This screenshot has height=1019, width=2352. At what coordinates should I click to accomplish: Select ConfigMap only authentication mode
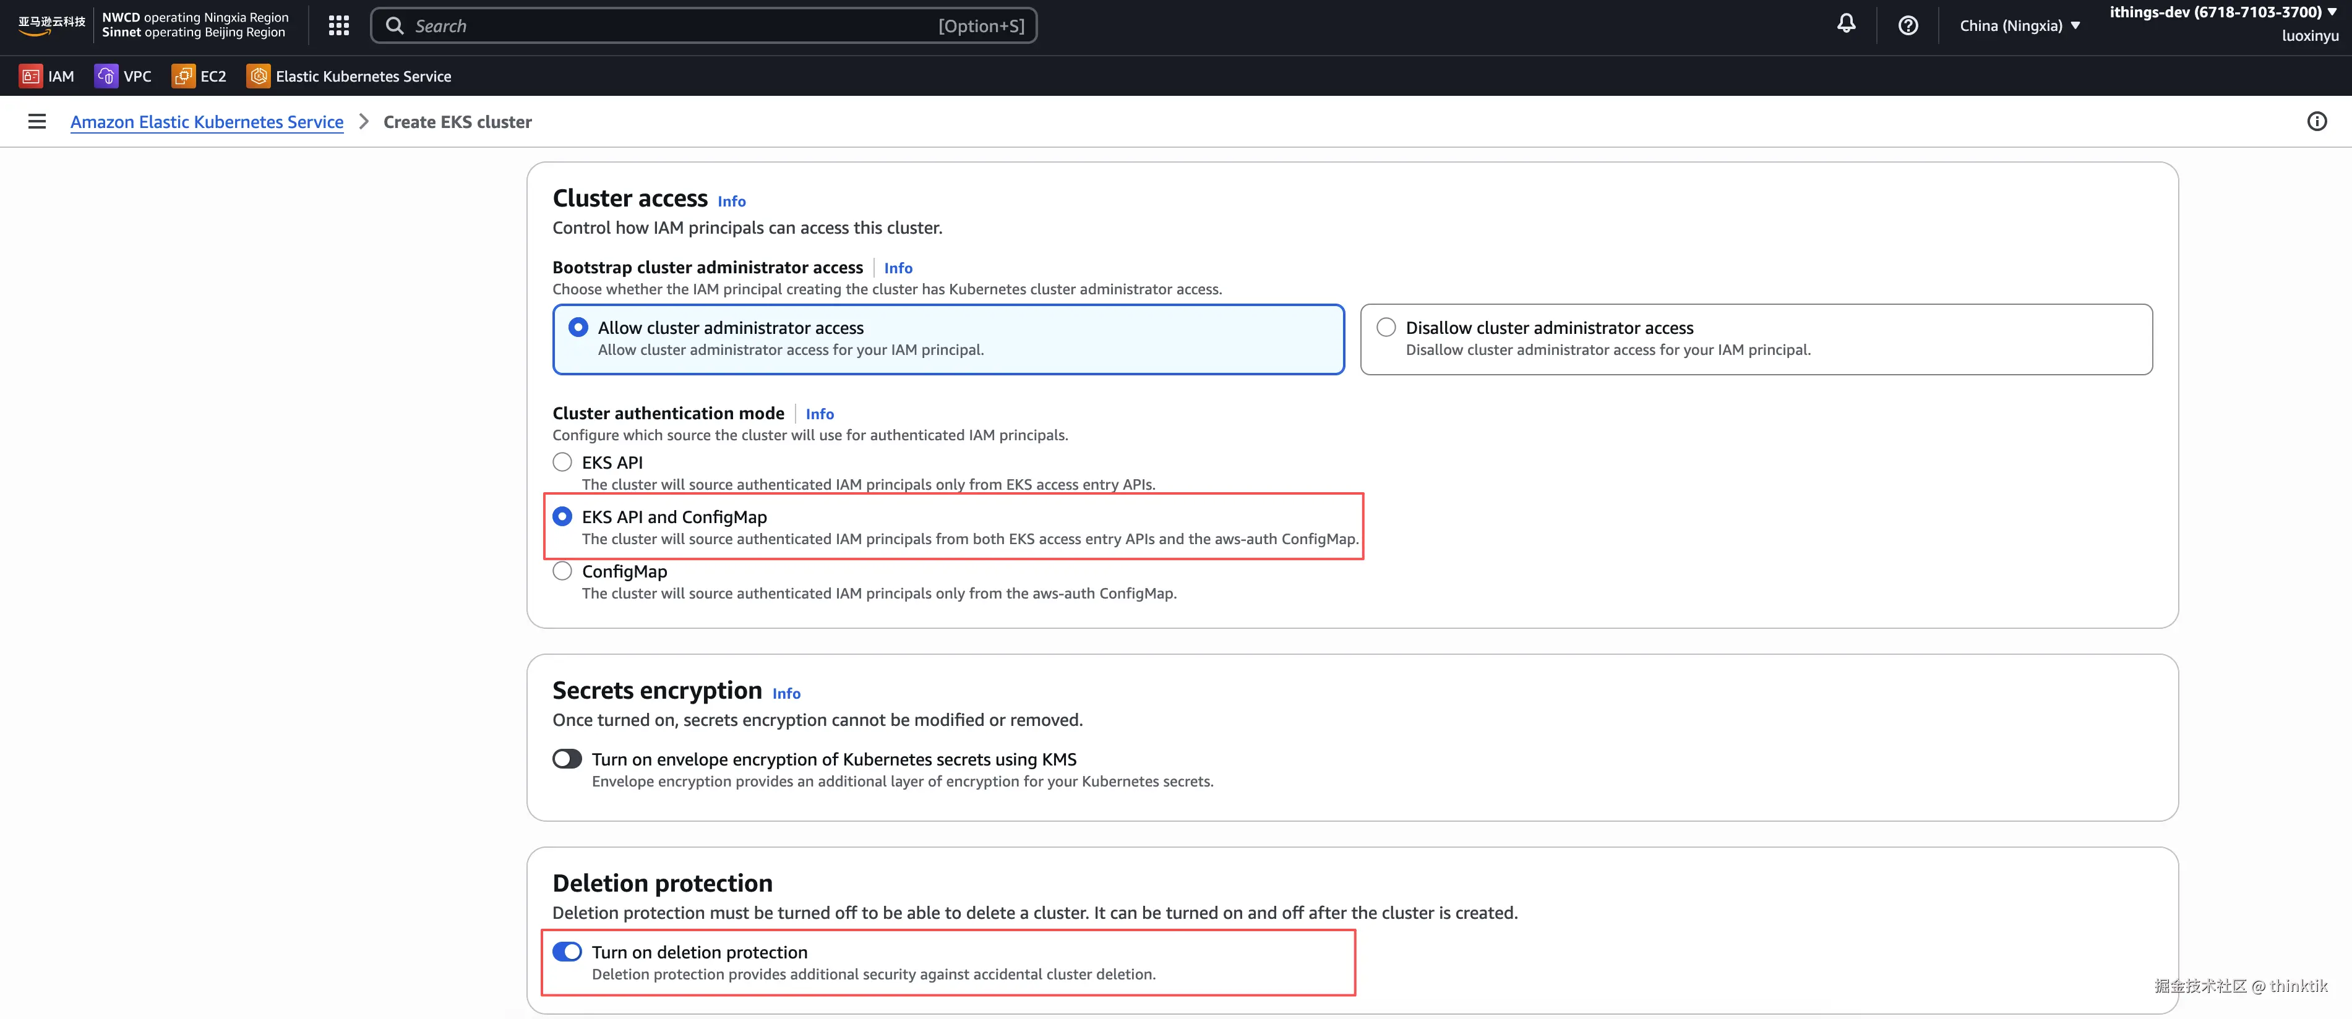[562, 571]
